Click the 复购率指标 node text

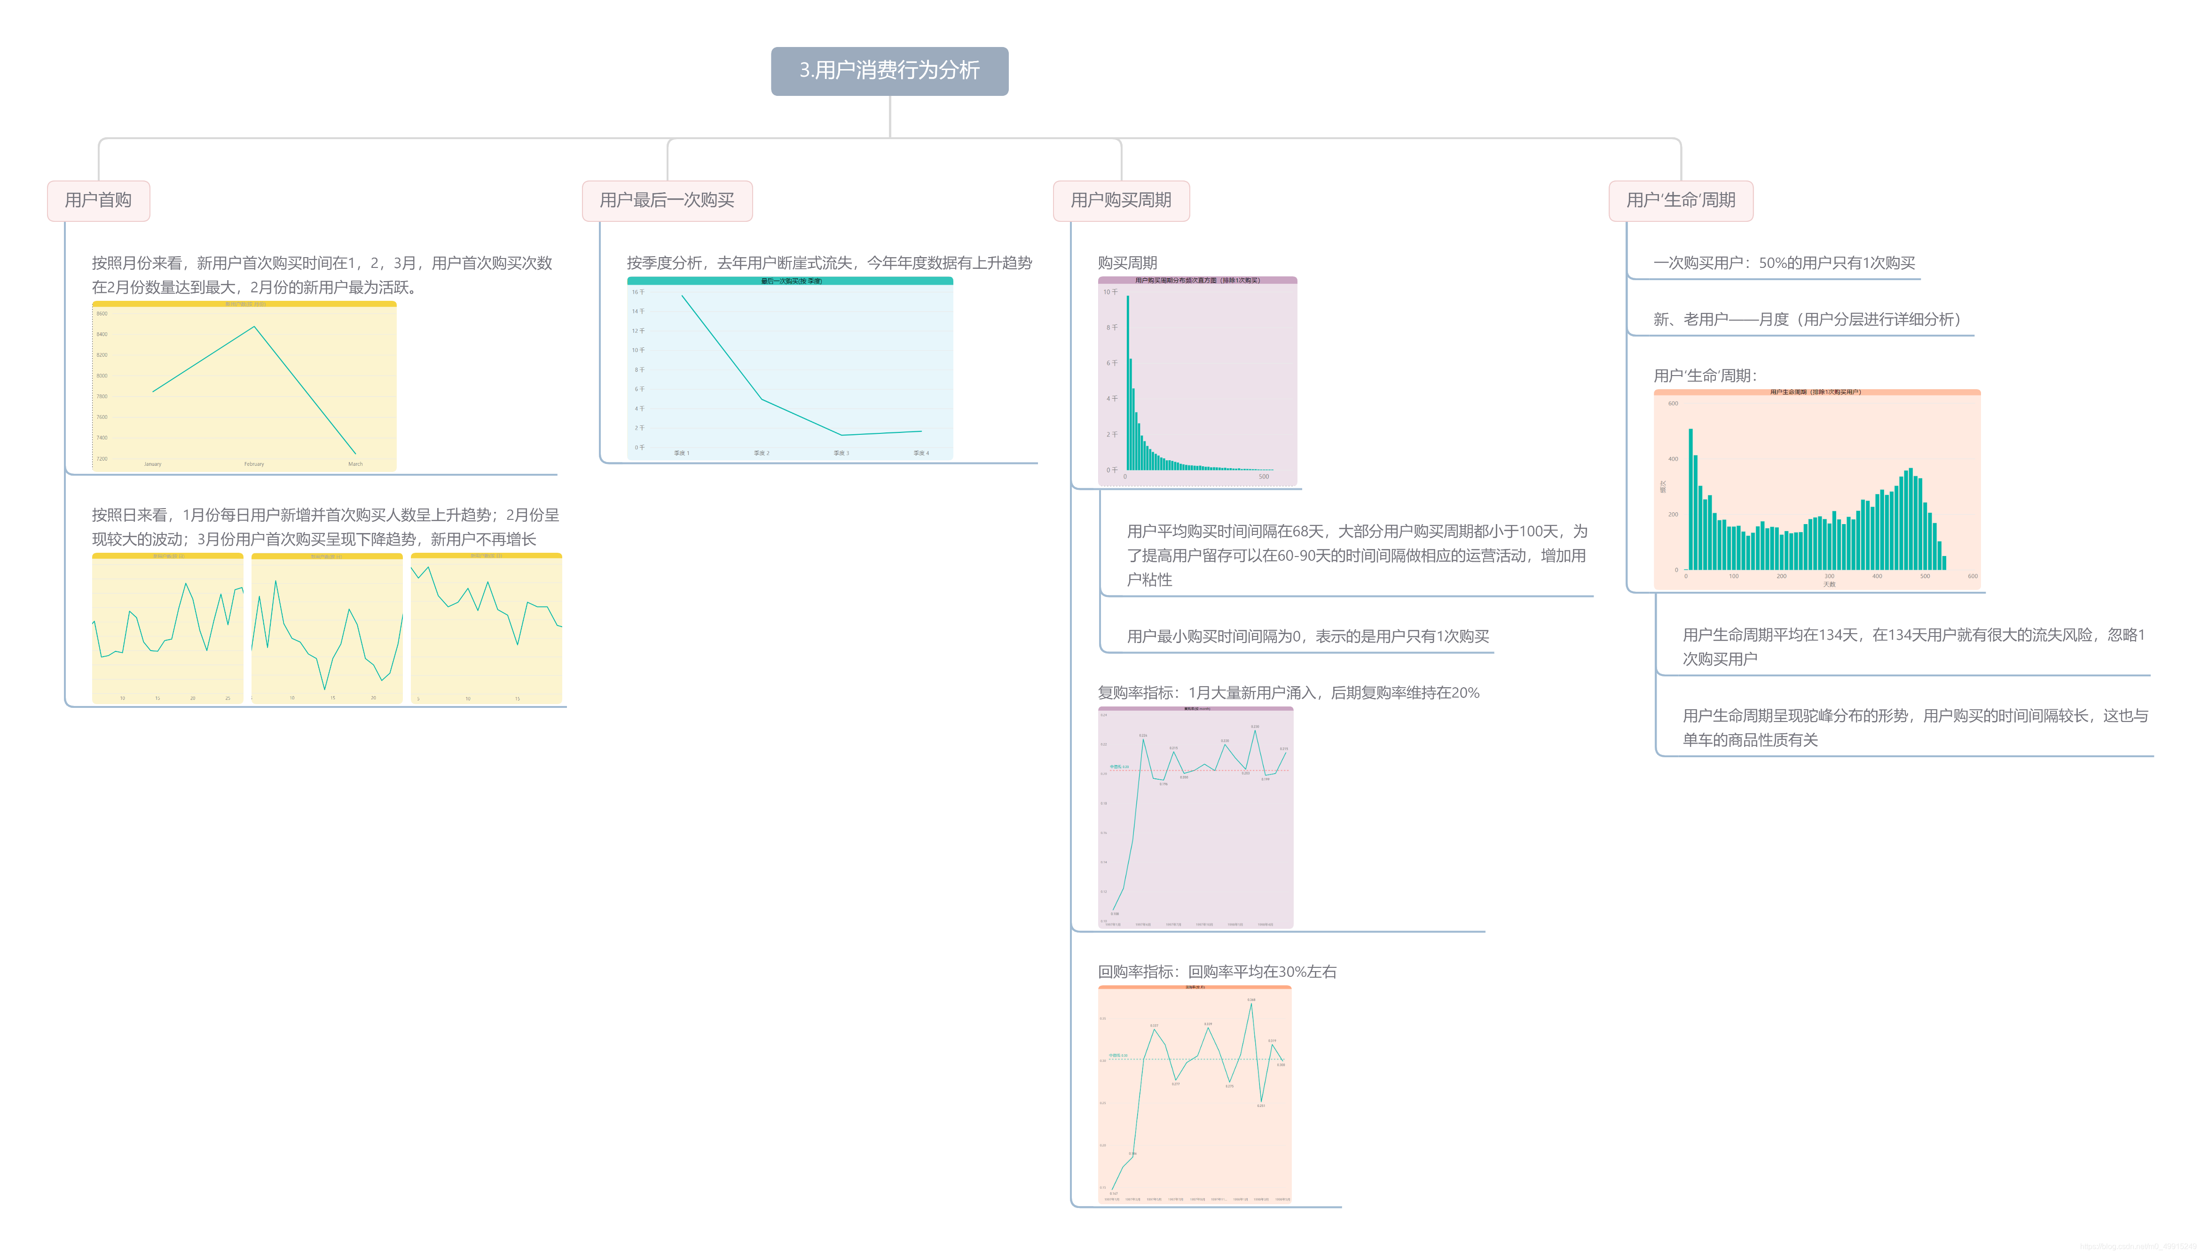click(1289, 693)
